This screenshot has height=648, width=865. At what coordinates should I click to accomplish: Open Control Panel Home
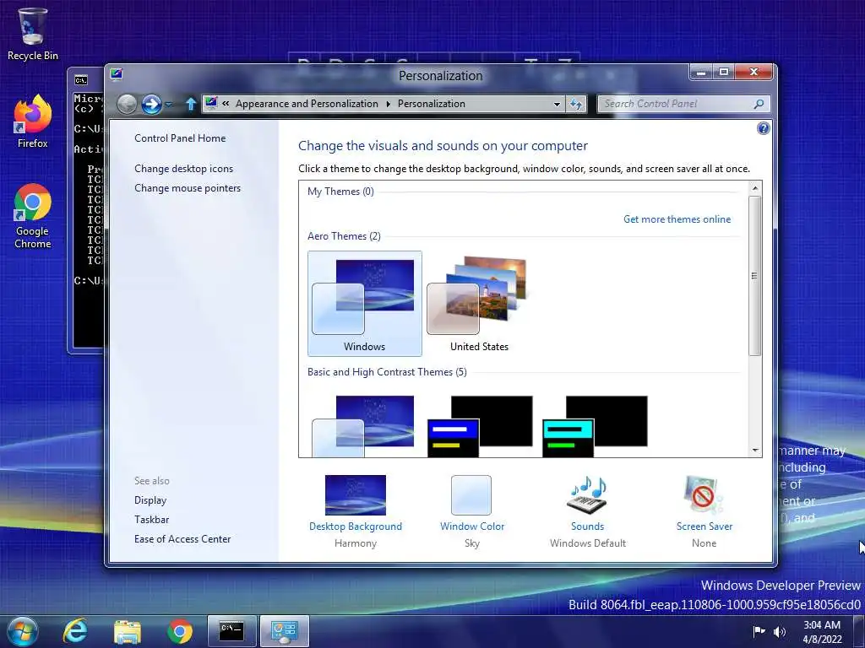pos(180,138)
